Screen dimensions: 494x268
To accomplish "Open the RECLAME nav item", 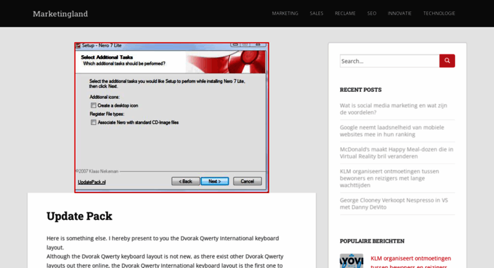I will (x=345, y=13).
